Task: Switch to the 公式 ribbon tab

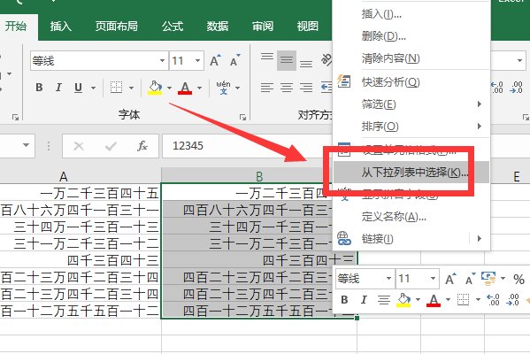Action: [173, 26]
